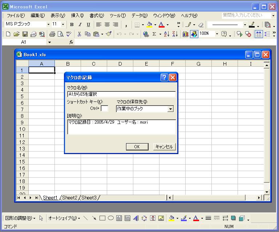Create a new blank workbook
279x232 pixels.
[8, 34]
